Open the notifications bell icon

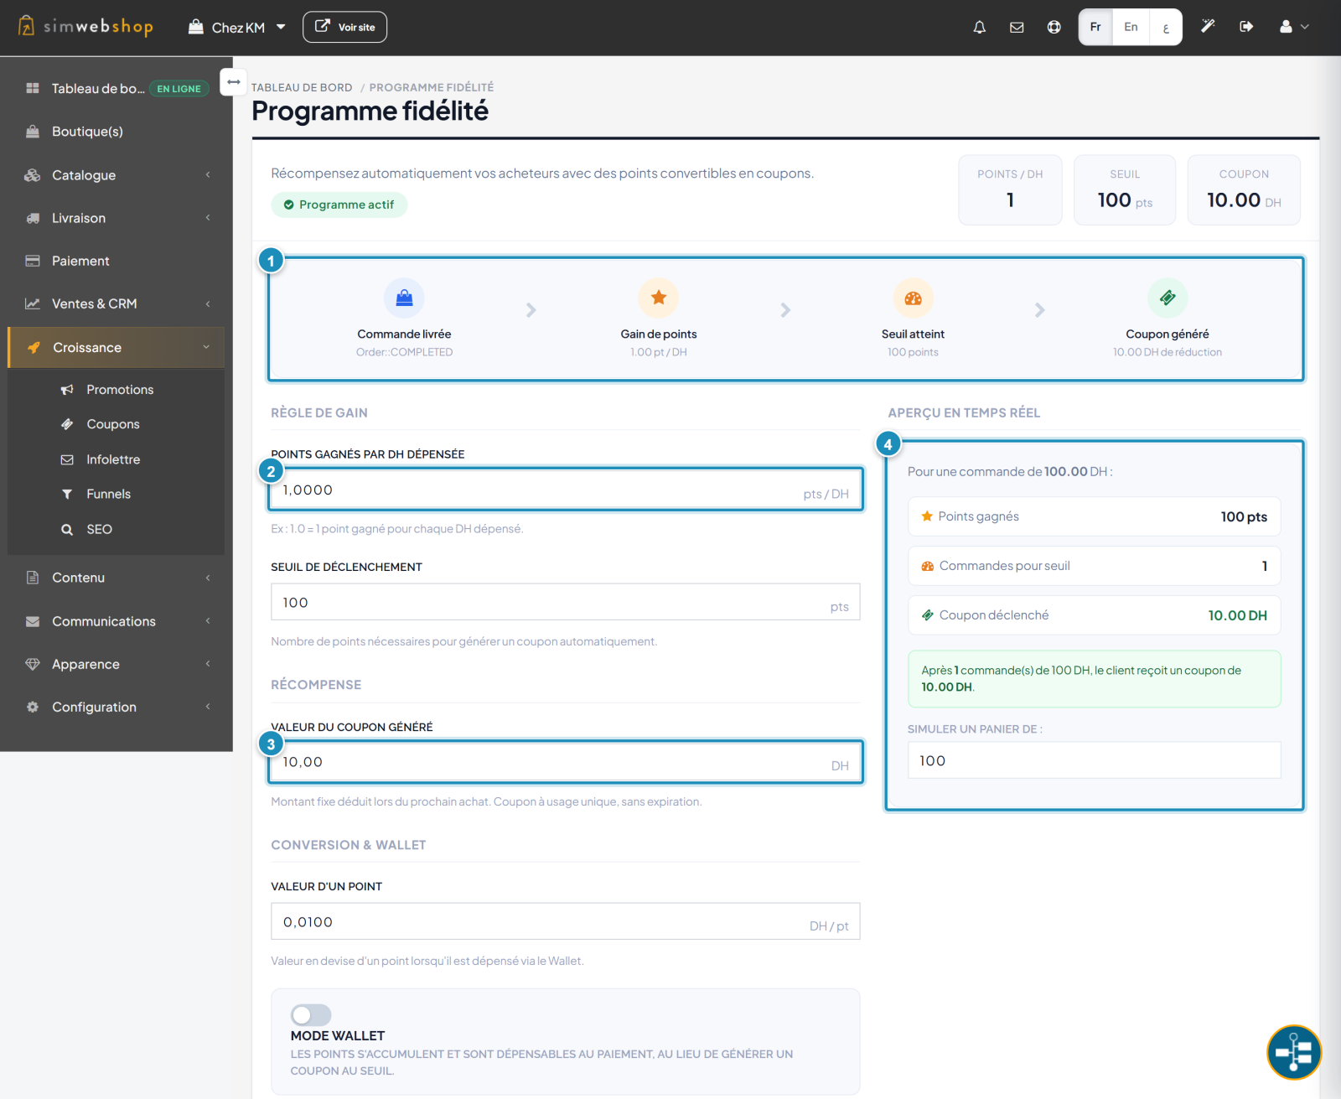coord(979,27)
